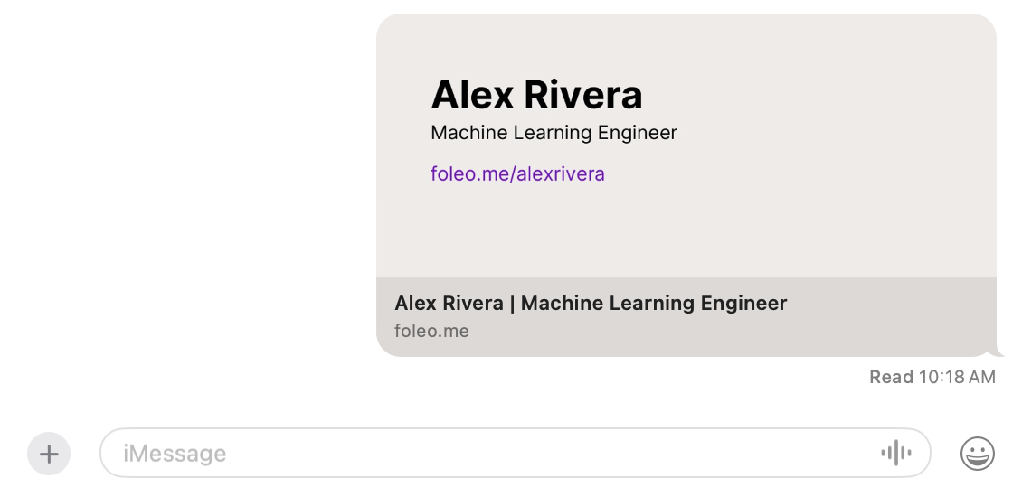The image size is (1022, 497).
Task: Start recording with the audio waveform icon
Action: point(896,453)
